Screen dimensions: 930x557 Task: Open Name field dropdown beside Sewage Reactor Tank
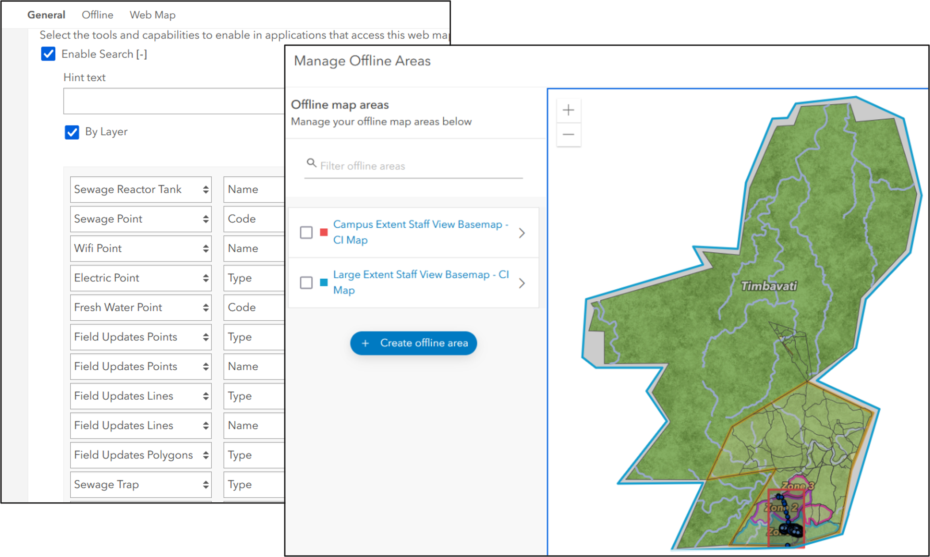point(254,189)
